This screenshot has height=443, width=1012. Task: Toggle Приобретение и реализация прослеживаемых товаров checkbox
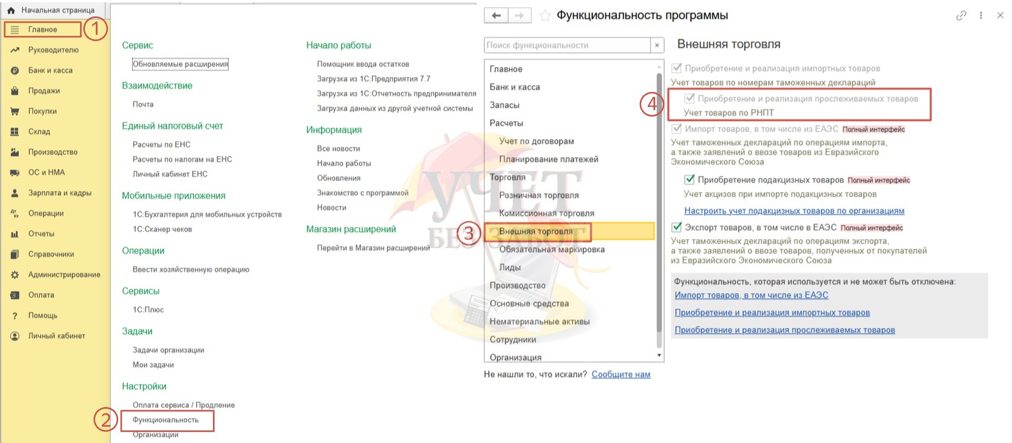coord(689,99)
